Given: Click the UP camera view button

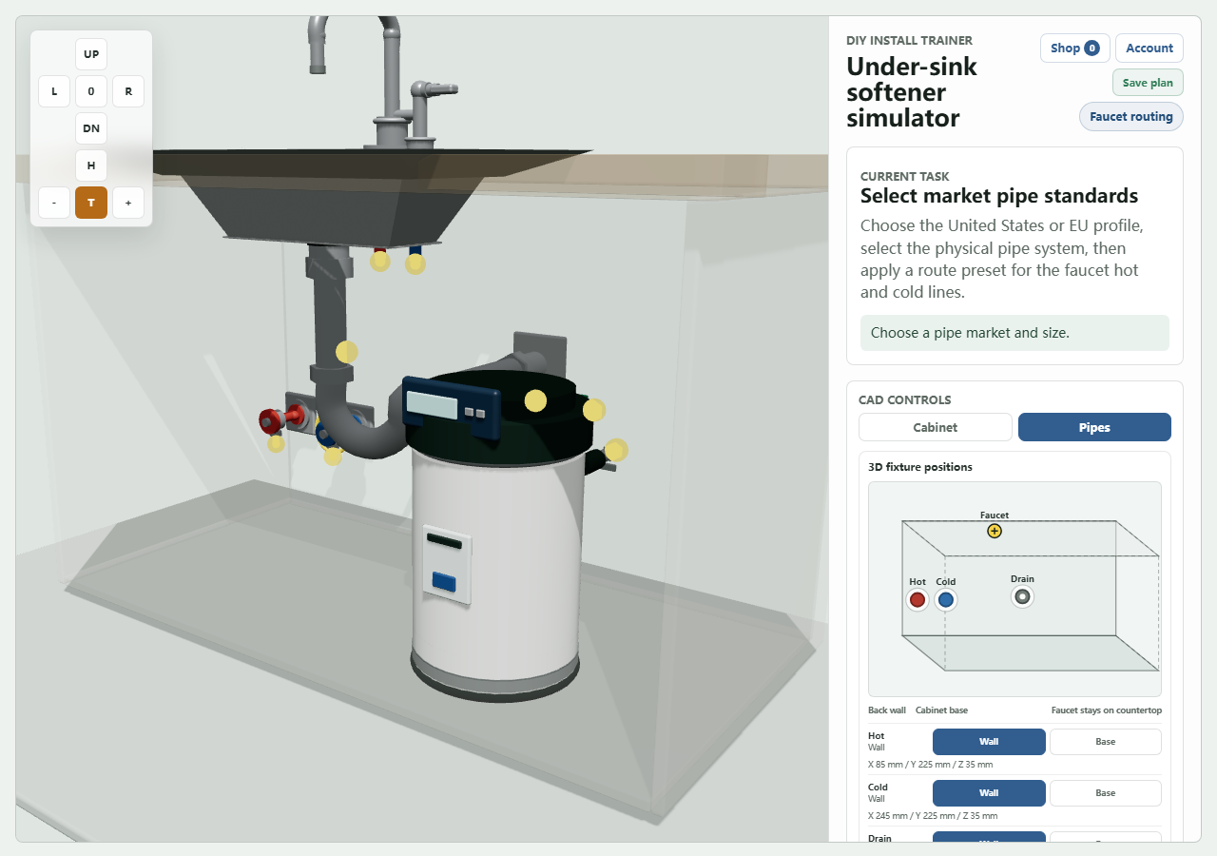Looking at the screenshot, I should tap(91, 54).
